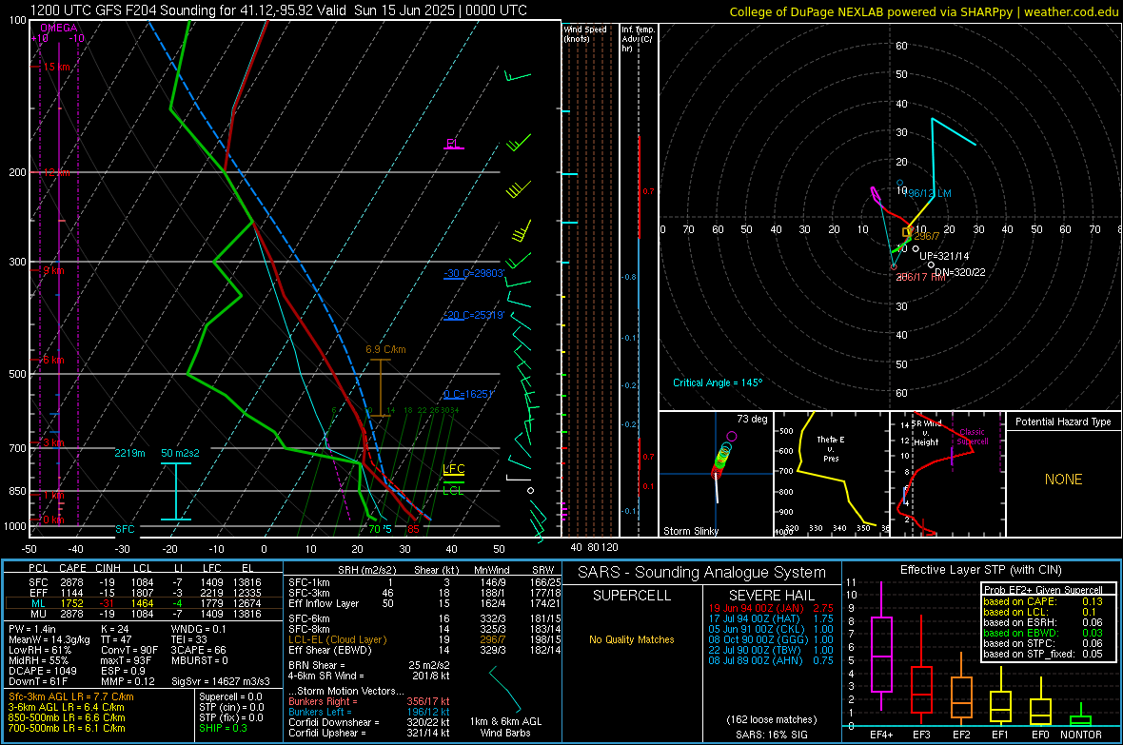
Task: Select the 17 Jul 94 00Z (HAT) hail analogue
Action: tap(771, 618)
